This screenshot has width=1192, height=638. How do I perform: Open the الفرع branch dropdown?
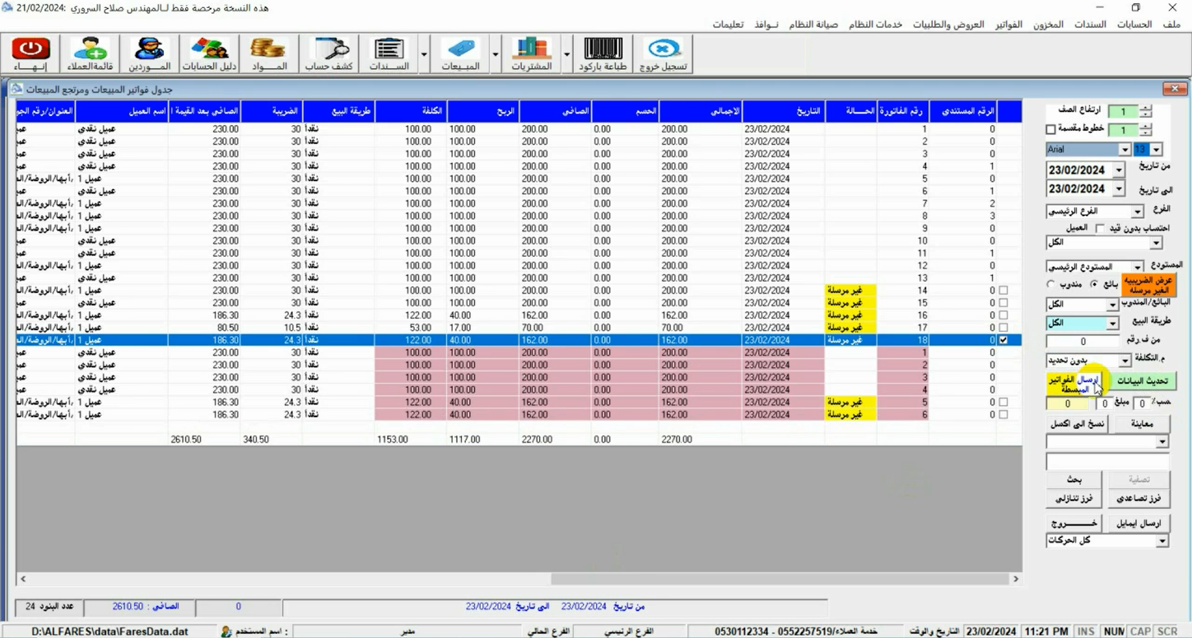[1137, 212]
